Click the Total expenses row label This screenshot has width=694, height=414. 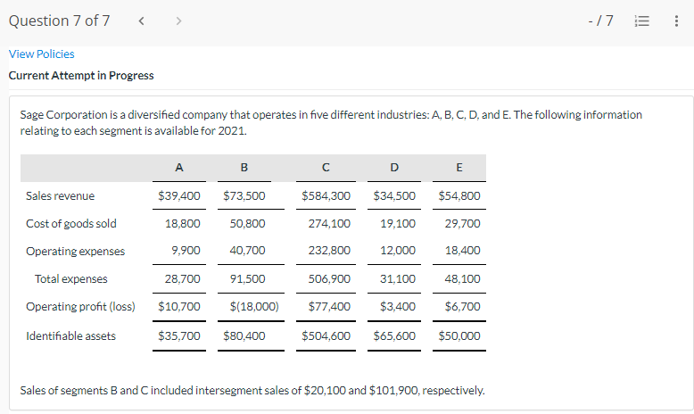point(70,279)
